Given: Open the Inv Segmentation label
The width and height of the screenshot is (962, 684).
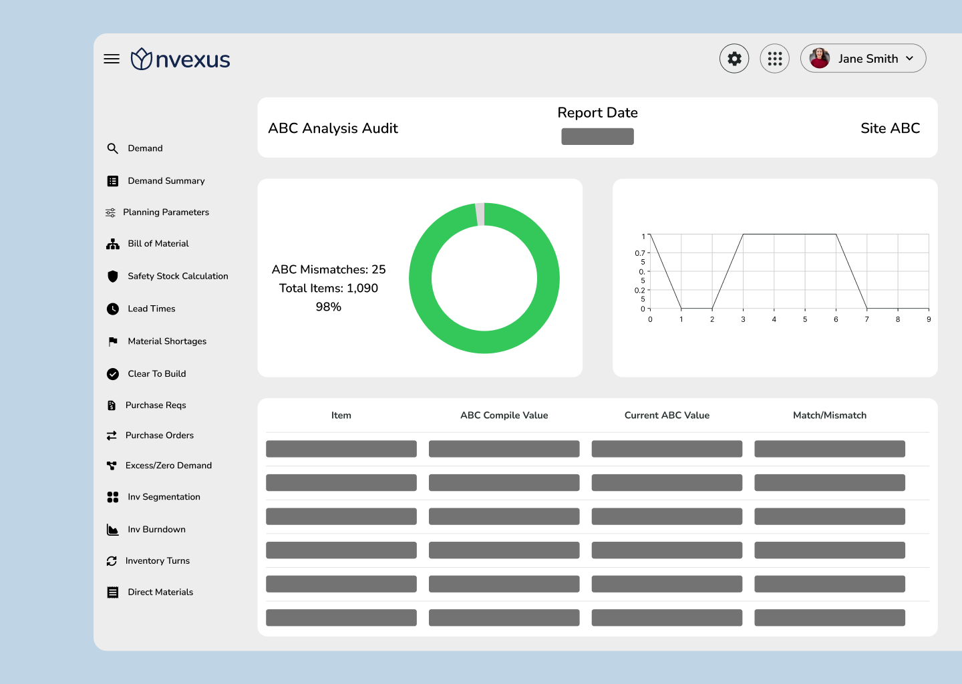Looking at the screenshot, I should (164, 497).
